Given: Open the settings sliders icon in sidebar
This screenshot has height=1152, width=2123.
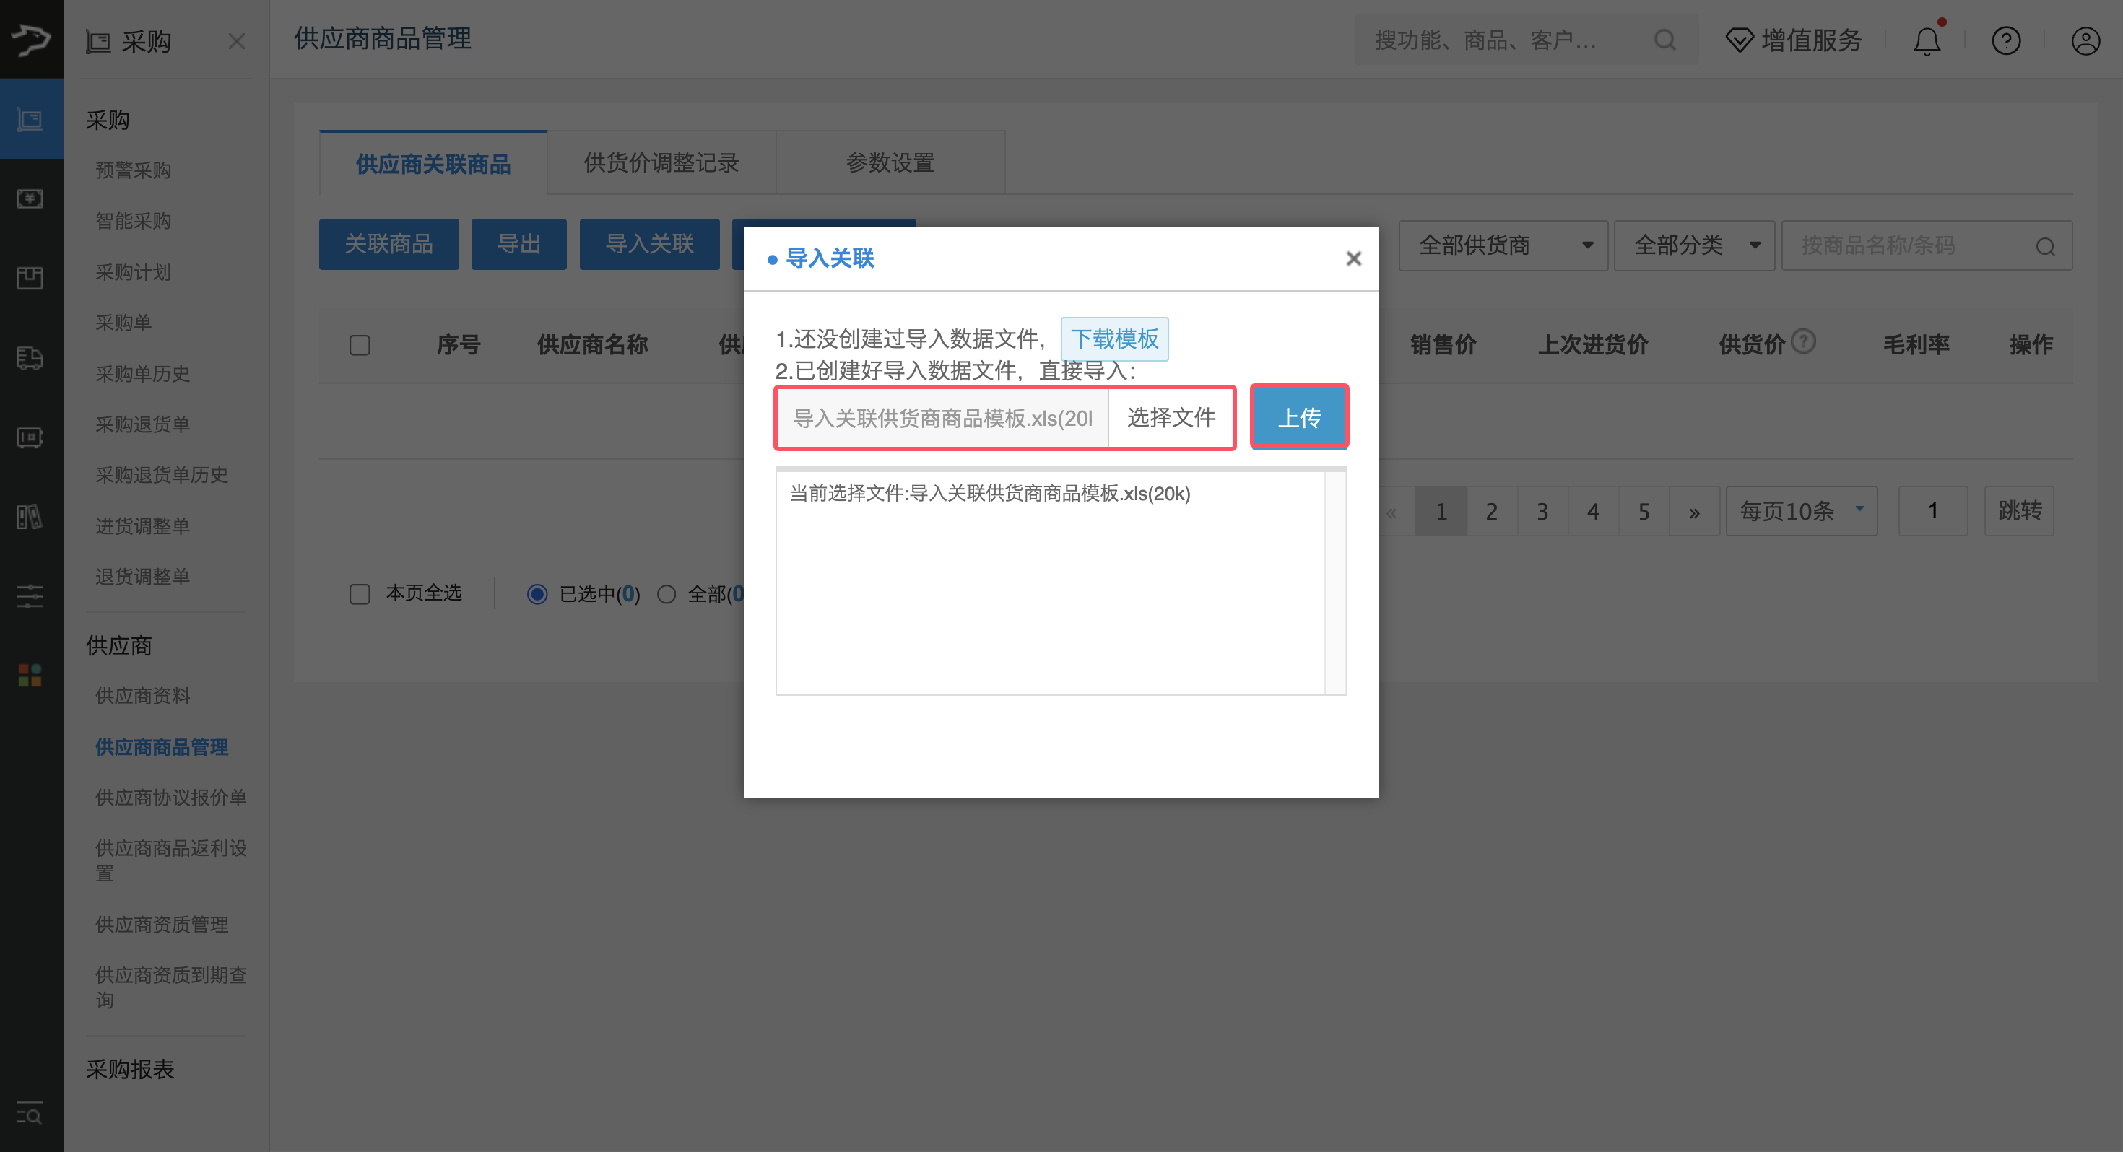Looking at the screenshot, I should point(30,595).
